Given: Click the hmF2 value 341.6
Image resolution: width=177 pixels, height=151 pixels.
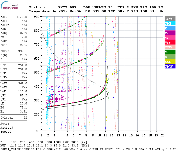Looking at the screenshot, I should 23,83.
